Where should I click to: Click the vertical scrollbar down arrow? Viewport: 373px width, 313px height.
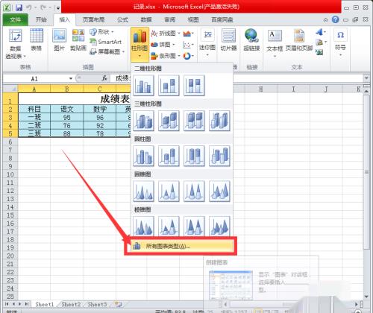[366, 297]
